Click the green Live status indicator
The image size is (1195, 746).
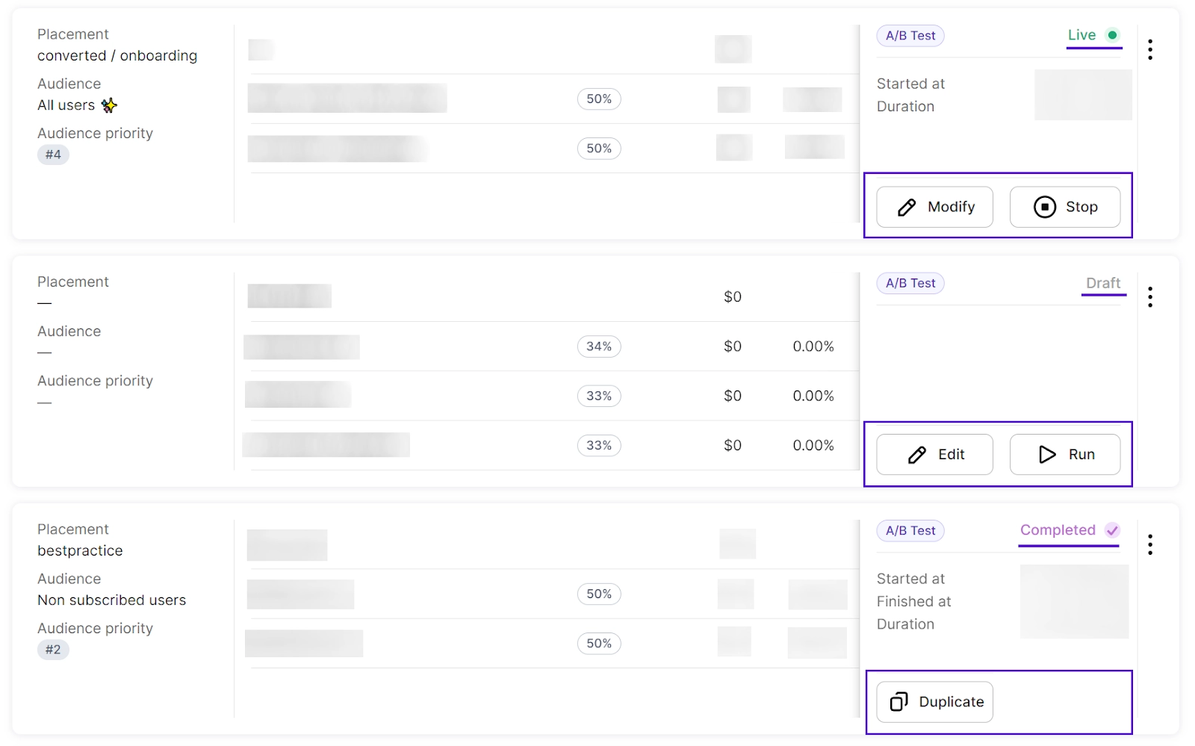pyautogui.click(x=1112, y=35)
